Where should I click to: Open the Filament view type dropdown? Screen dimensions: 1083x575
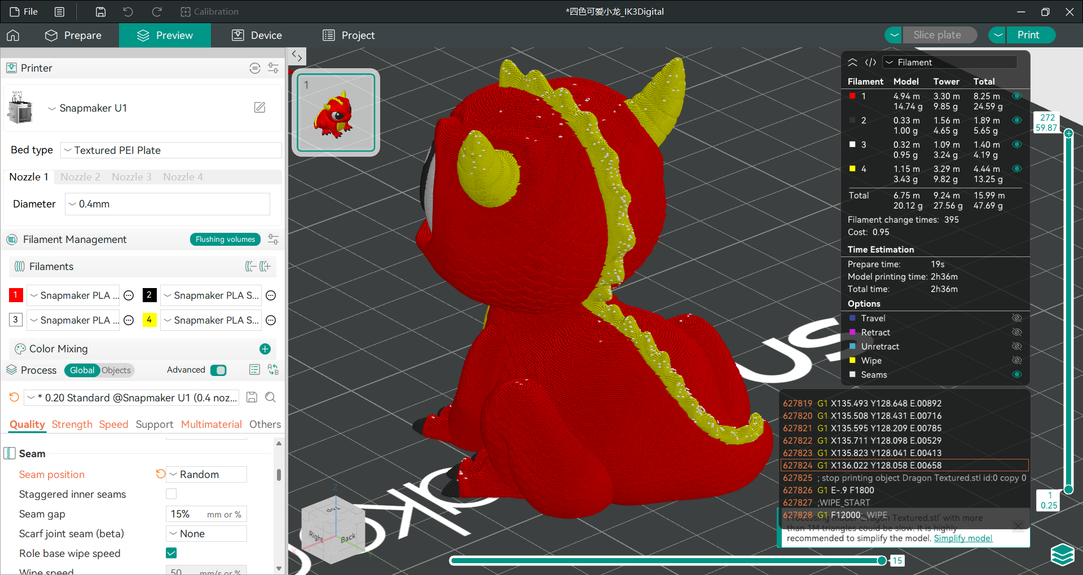(x=950, y=63)
